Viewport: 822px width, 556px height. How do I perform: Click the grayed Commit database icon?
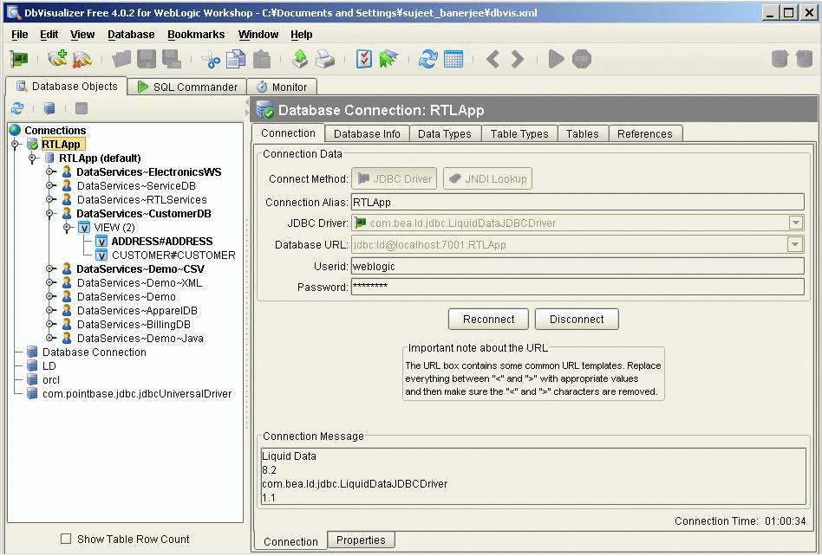coord(780,59)
